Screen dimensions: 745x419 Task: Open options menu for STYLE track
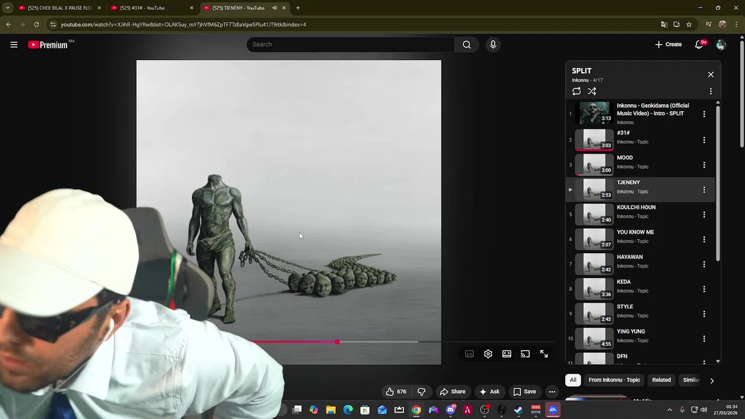point(704,314)
